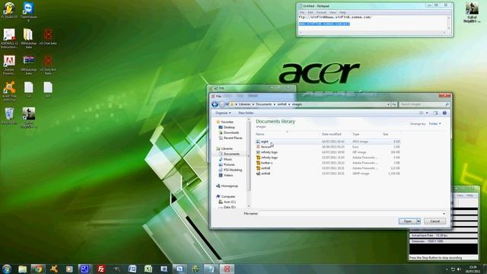Viewport: 487px width, 274px height.
Task: Open Windows Explorer from the taskbar
Action: (22, 269)
